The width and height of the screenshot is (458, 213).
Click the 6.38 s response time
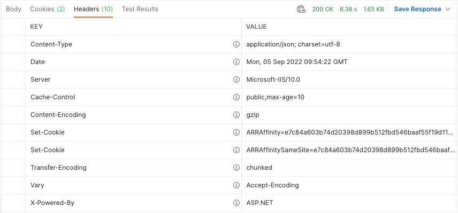pyautogui.click(x=348, y=9)
